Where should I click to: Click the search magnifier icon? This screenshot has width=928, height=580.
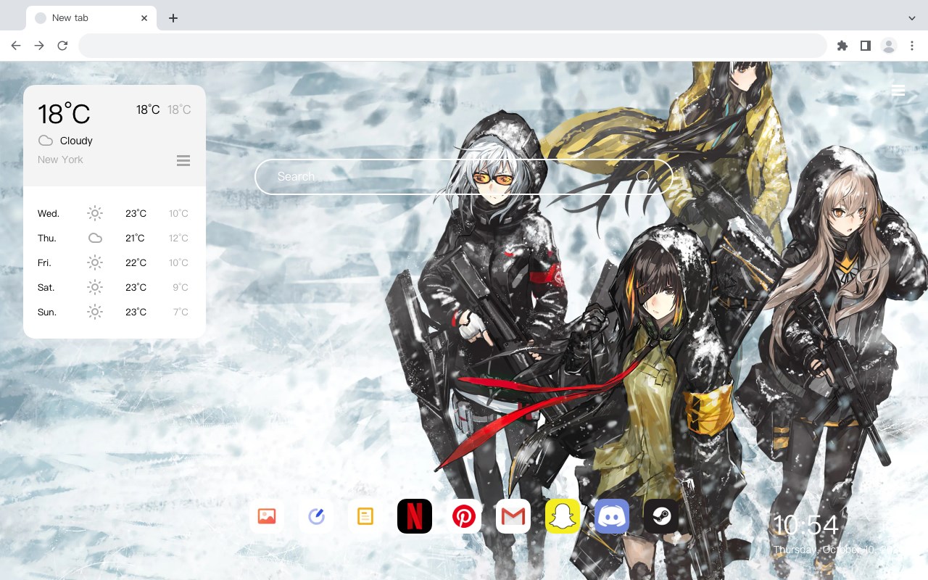point(643,176)
